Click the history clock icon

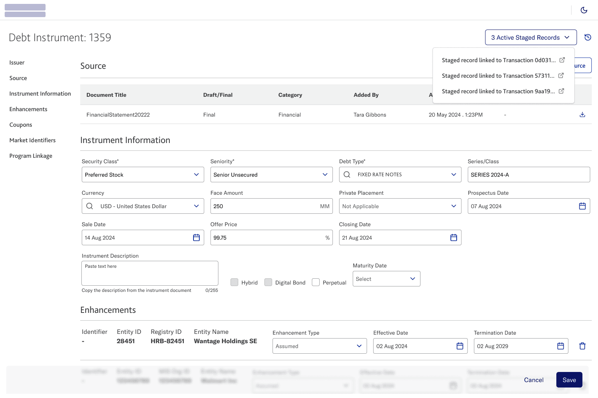point(588,37)
